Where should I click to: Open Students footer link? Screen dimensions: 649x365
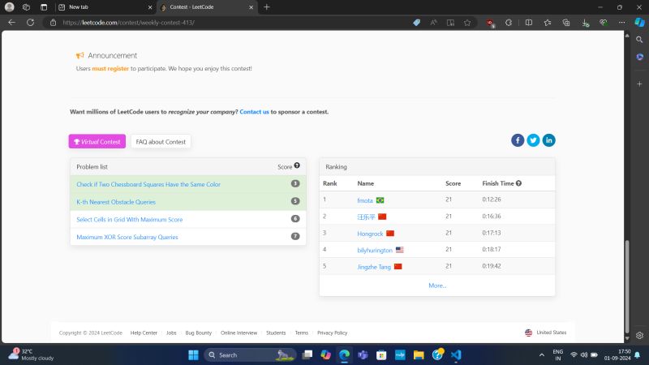tap(276, 333)
